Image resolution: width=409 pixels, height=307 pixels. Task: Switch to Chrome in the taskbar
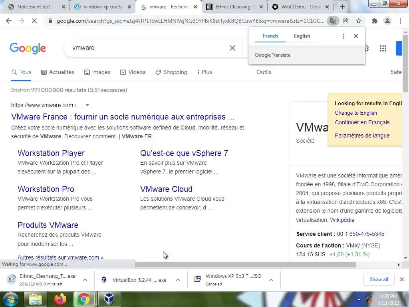coord(84,299)
